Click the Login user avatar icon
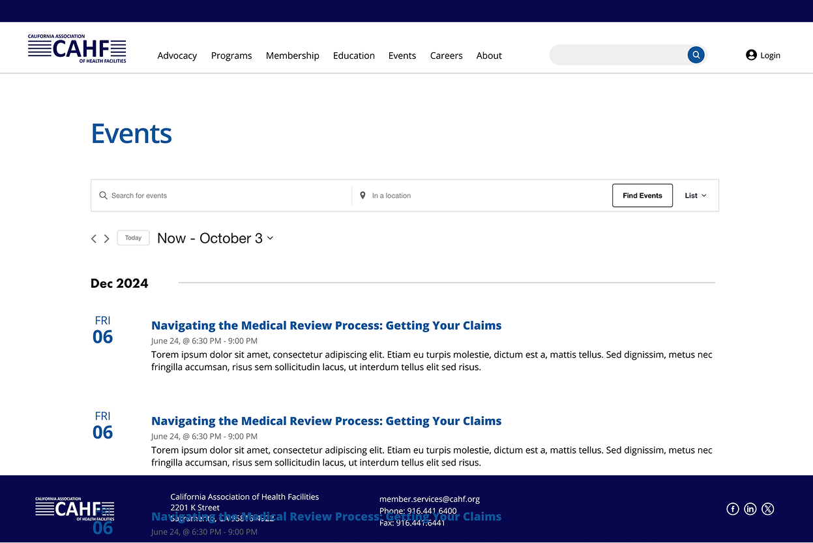The height and width of the screenshot is (543, 813). click(x=751, y=55)
